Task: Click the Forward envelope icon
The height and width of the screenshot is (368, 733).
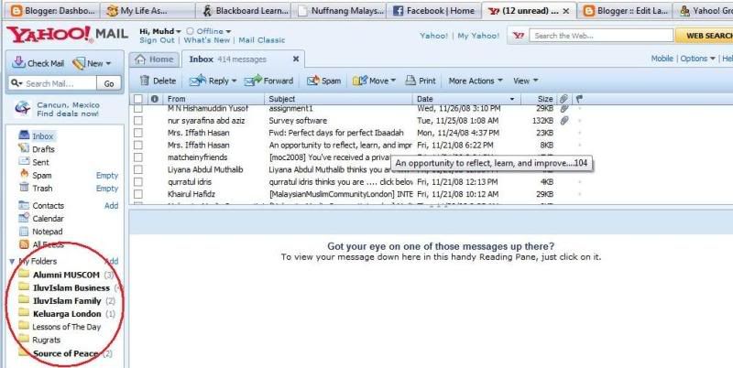Action: 253,81
